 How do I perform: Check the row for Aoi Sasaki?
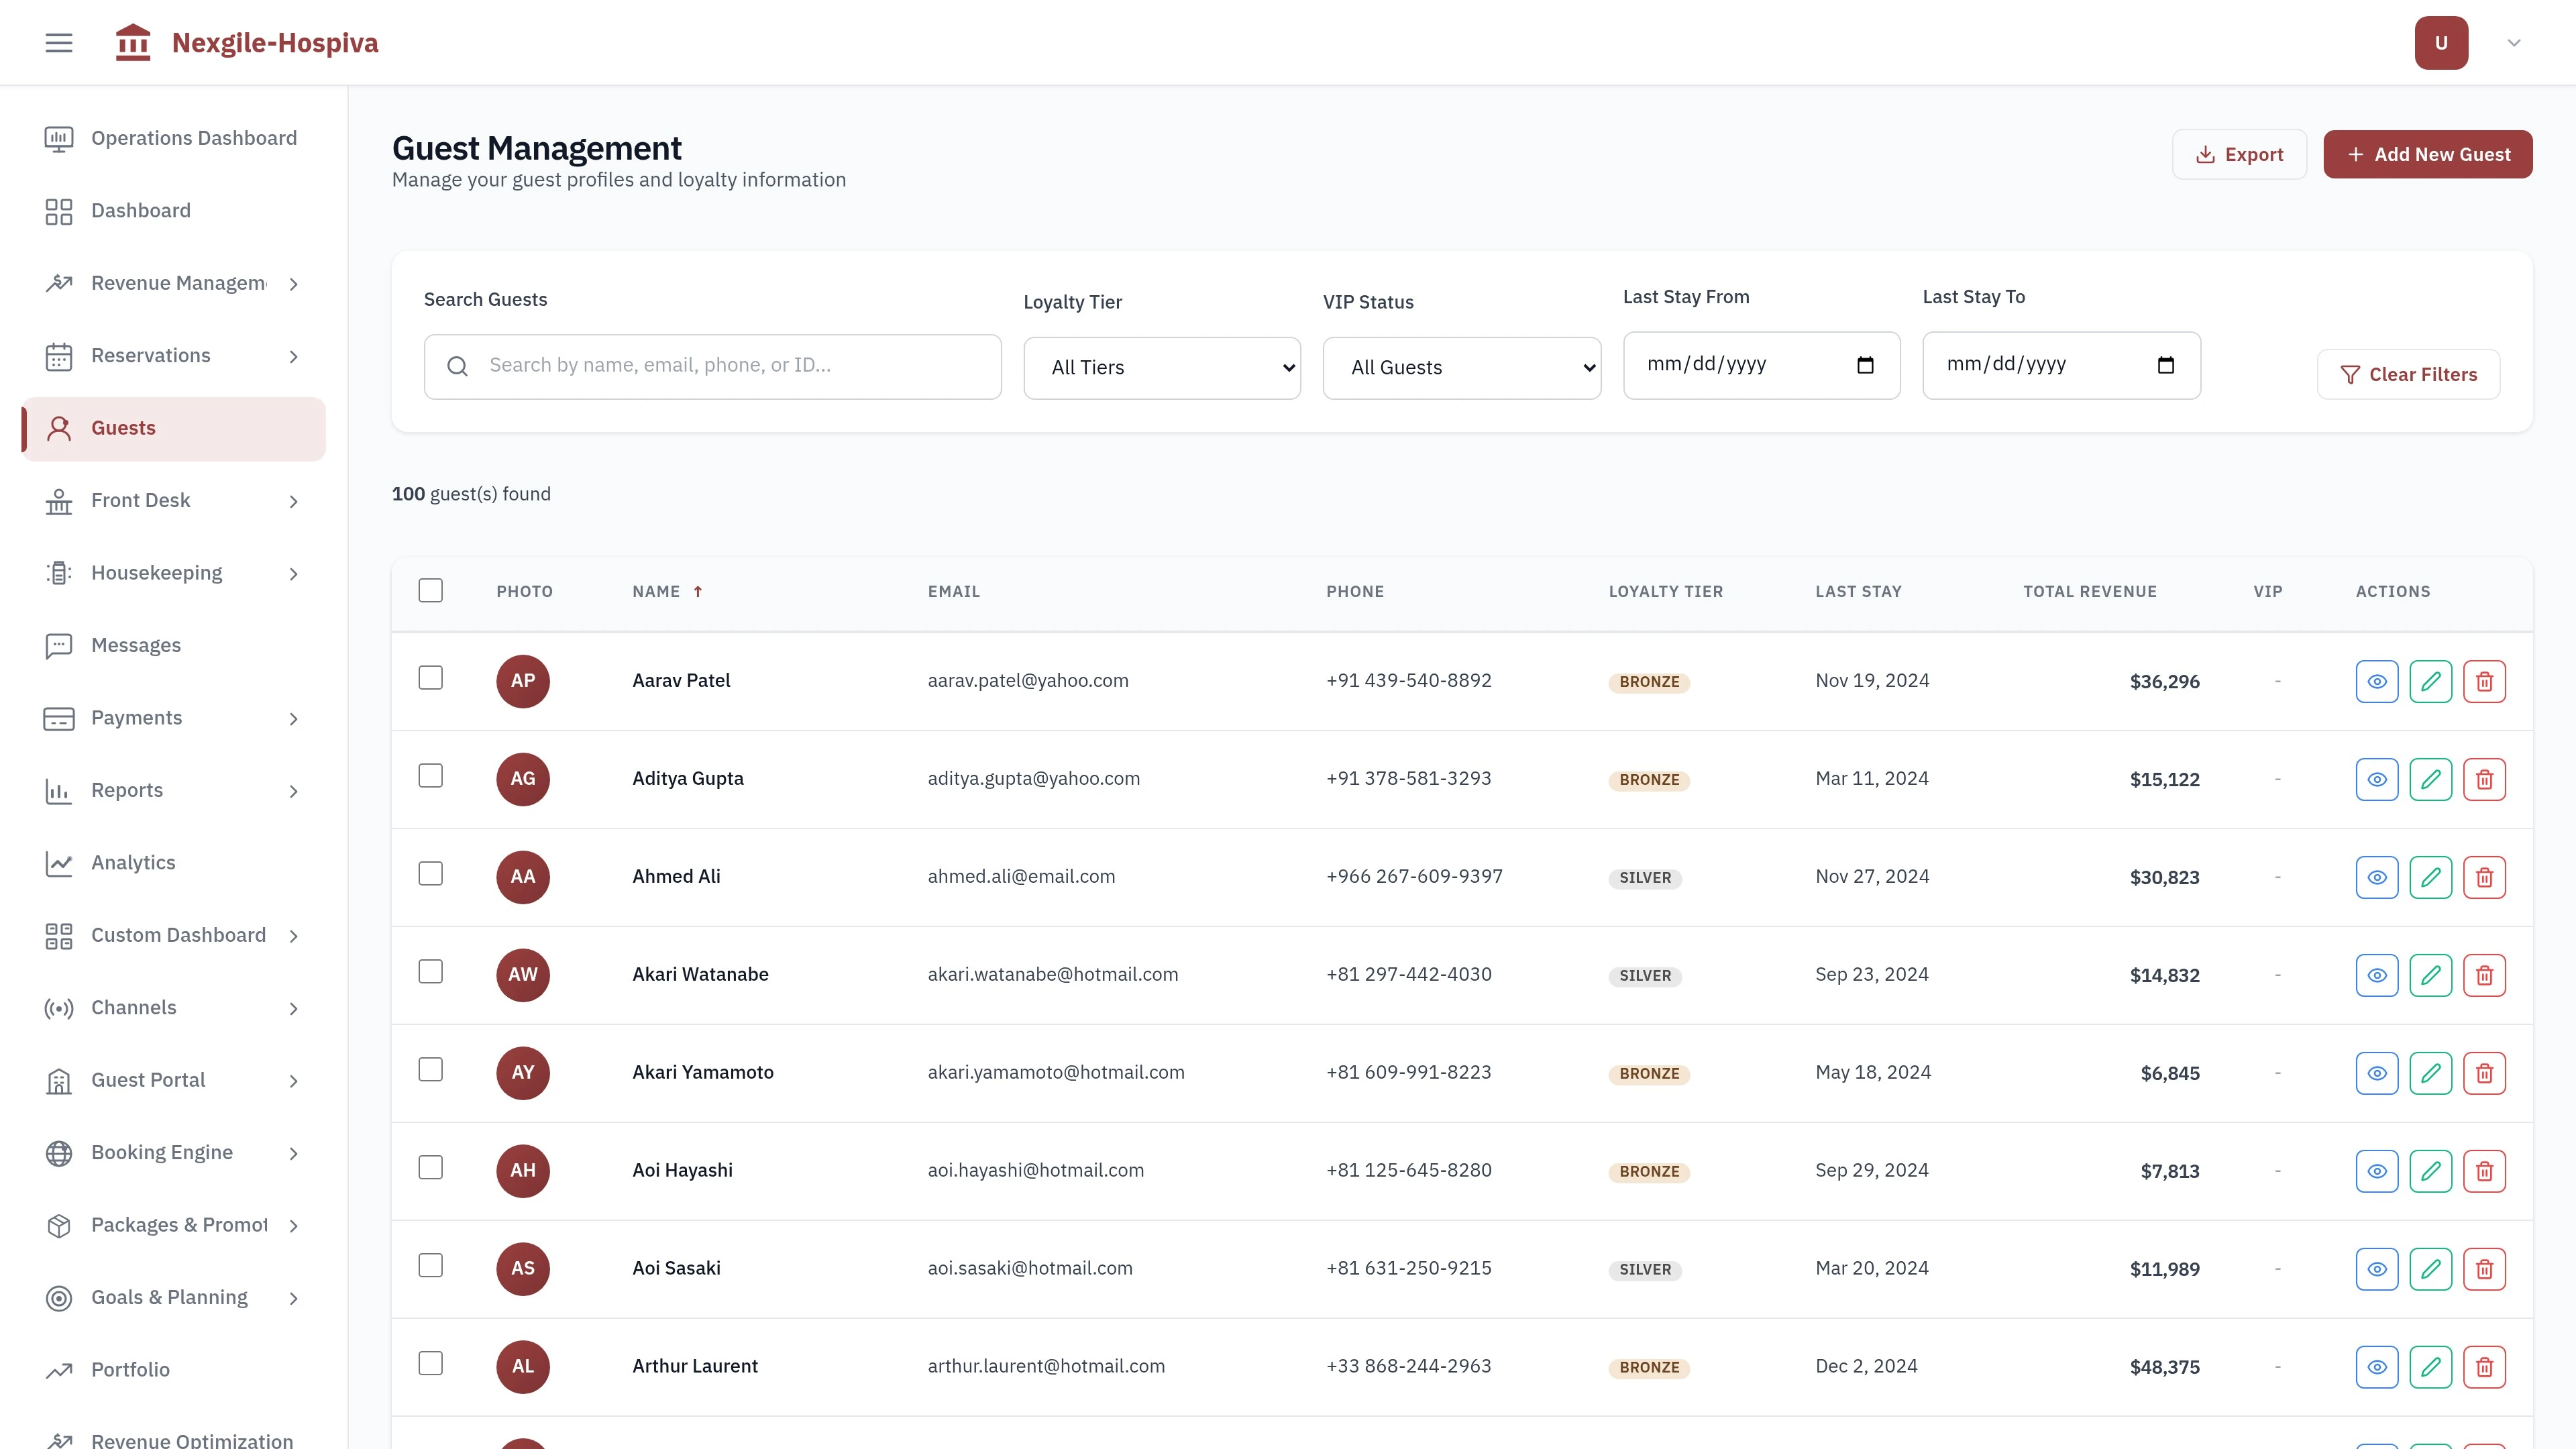pos(430,1265)
